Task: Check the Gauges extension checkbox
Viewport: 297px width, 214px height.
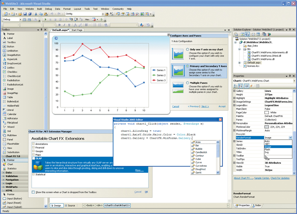Action: 33,151
